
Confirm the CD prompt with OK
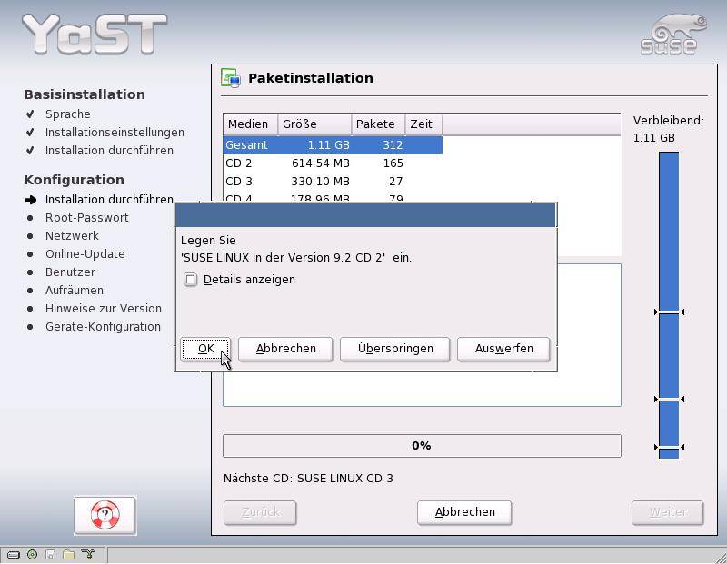tap(205, 349)
